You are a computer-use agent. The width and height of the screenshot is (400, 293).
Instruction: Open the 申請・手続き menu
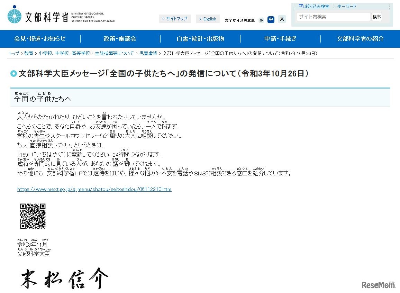point(281,39)
